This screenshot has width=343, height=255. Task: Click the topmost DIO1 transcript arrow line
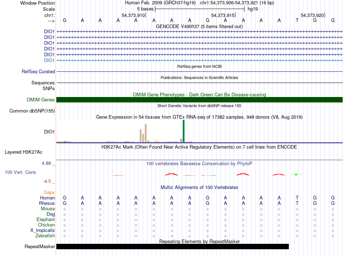[x=199, y=32]
